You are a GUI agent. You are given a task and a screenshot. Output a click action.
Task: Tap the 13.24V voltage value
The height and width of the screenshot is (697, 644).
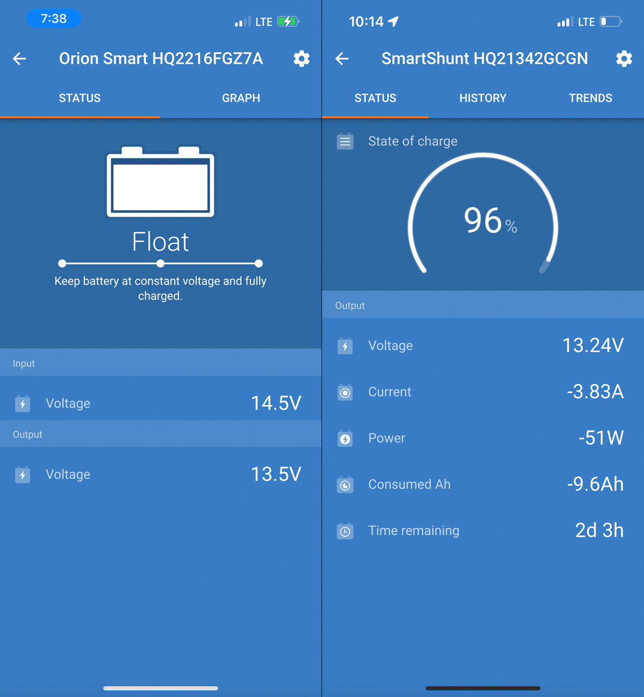point(593,345)
